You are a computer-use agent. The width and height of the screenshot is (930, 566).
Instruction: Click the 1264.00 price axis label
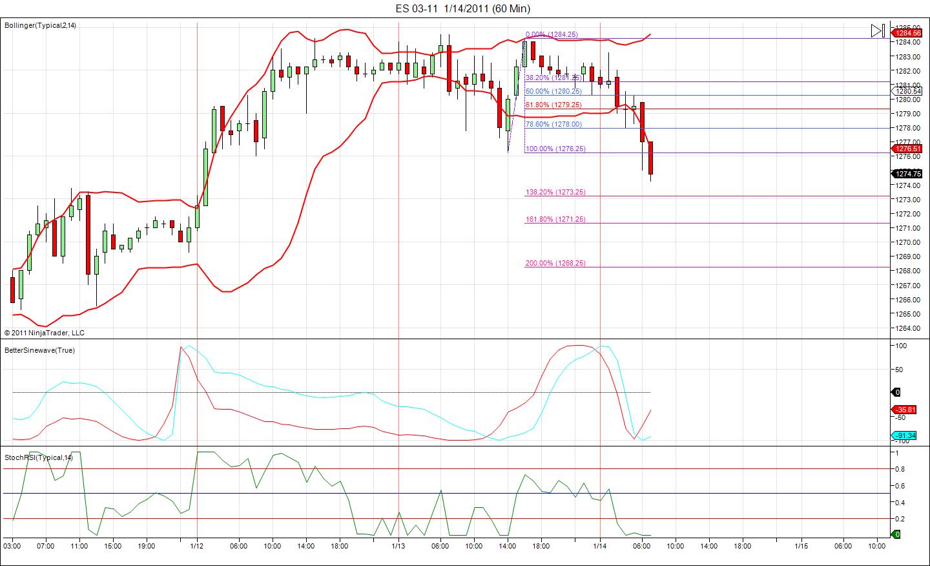pos(908,328)
